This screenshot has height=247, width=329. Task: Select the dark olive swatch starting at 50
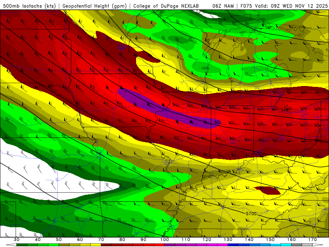click(x=64, y=245)
